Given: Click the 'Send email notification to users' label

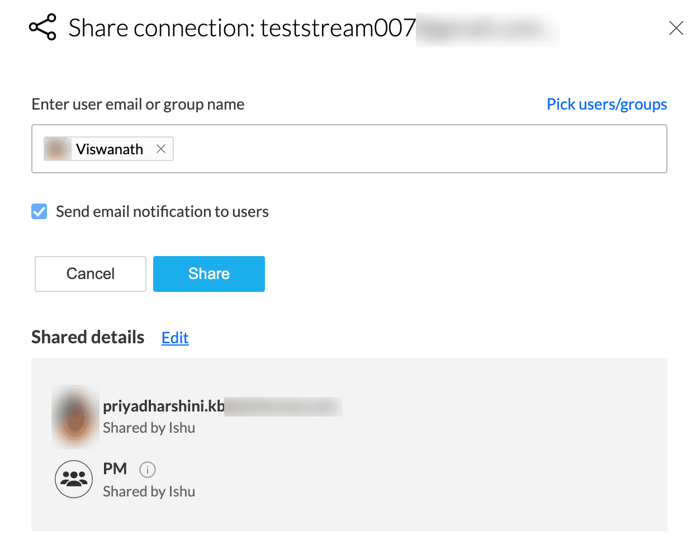Looking at the screenshot, I should pyautogui.click(x=162, y=211).
